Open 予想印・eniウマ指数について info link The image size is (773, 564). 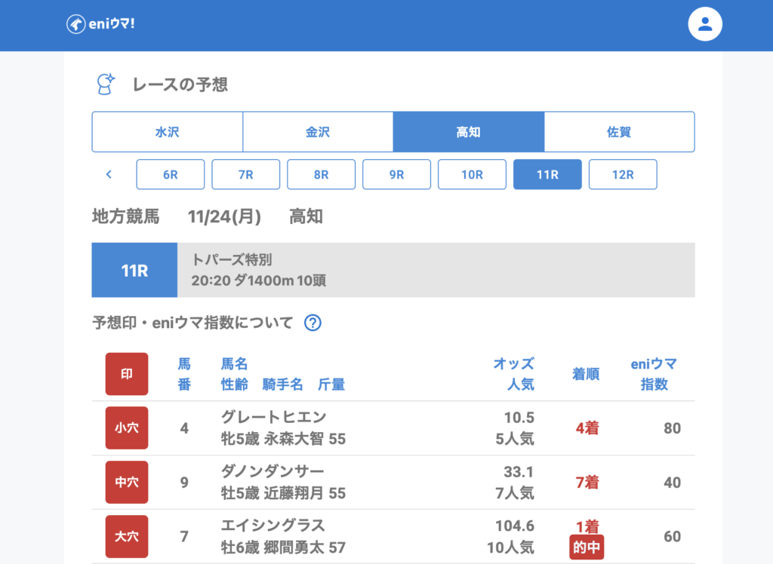pos(192,323)
